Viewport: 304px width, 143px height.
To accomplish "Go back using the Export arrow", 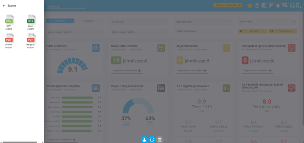I will tap(4, 6).
